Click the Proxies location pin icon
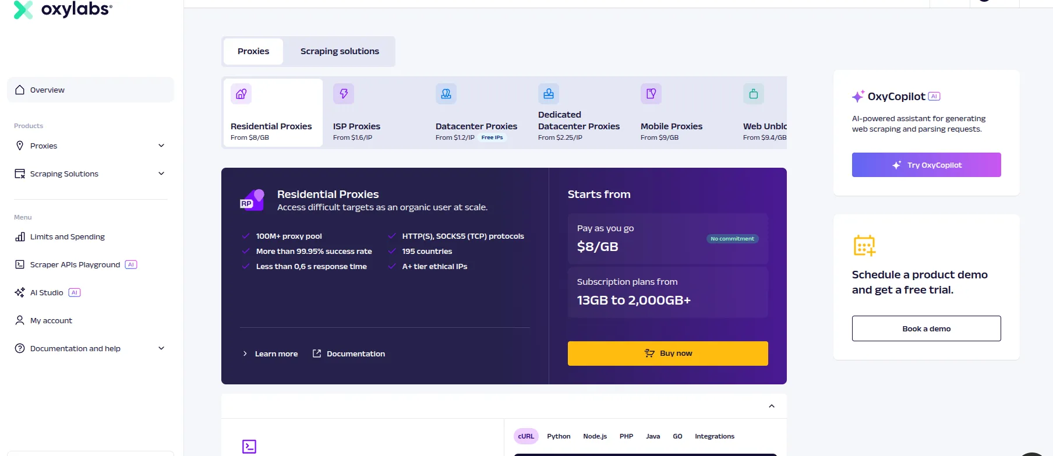 tap(20, 146)
